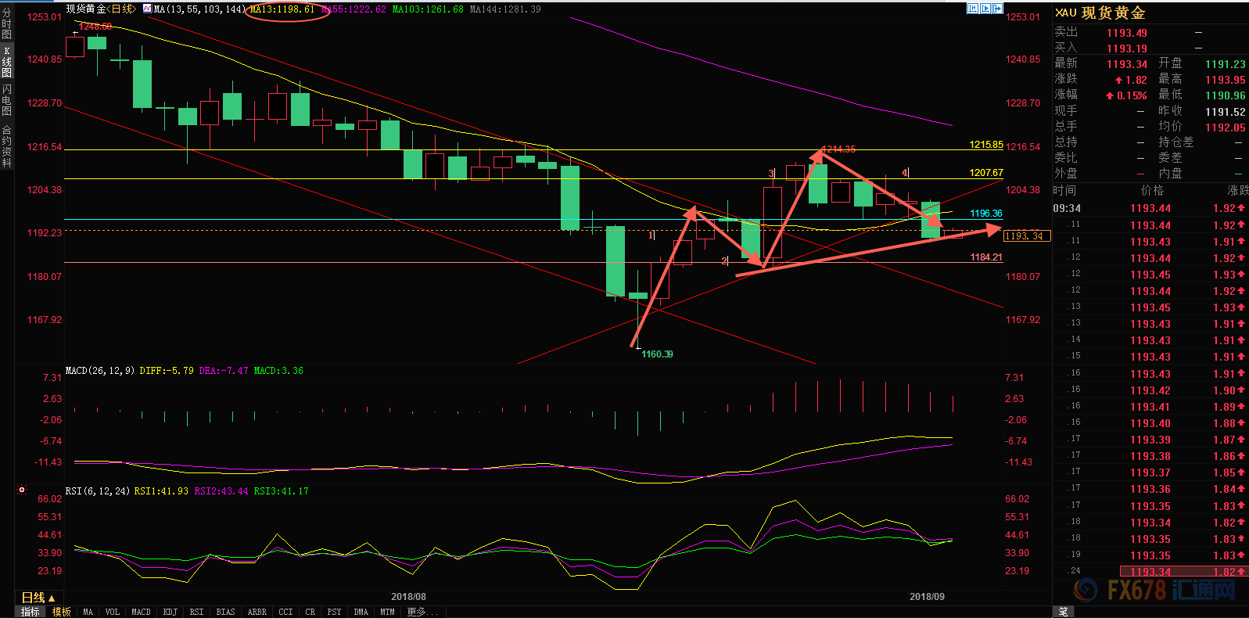Choose the BIAS indicator tab
This screenshot has height=618, width=1249.
(225, 612)
